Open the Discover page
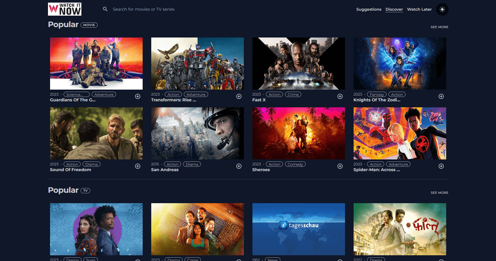The height and width of the screenshot is (261, 496). click(x=394, y=9)
